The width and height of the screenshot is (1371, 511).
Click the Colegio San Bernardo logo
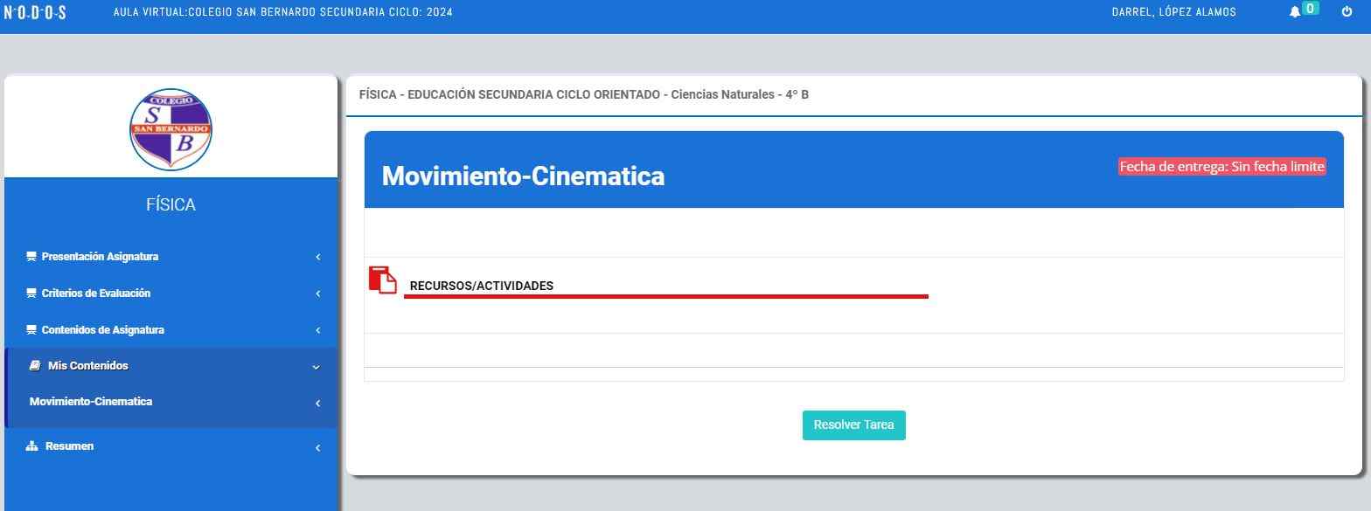(x=171, y=129)
